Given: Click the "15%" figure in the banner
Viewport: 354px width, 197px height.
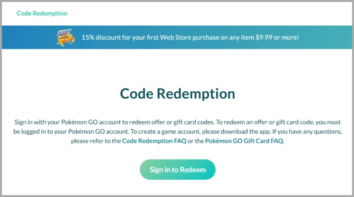Looking at the screenshot, I should pyautogui.click(x=87, y=37).
